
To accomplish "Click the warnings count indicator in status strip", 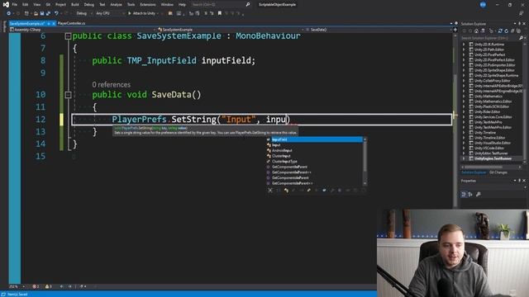I will (48, 286).
